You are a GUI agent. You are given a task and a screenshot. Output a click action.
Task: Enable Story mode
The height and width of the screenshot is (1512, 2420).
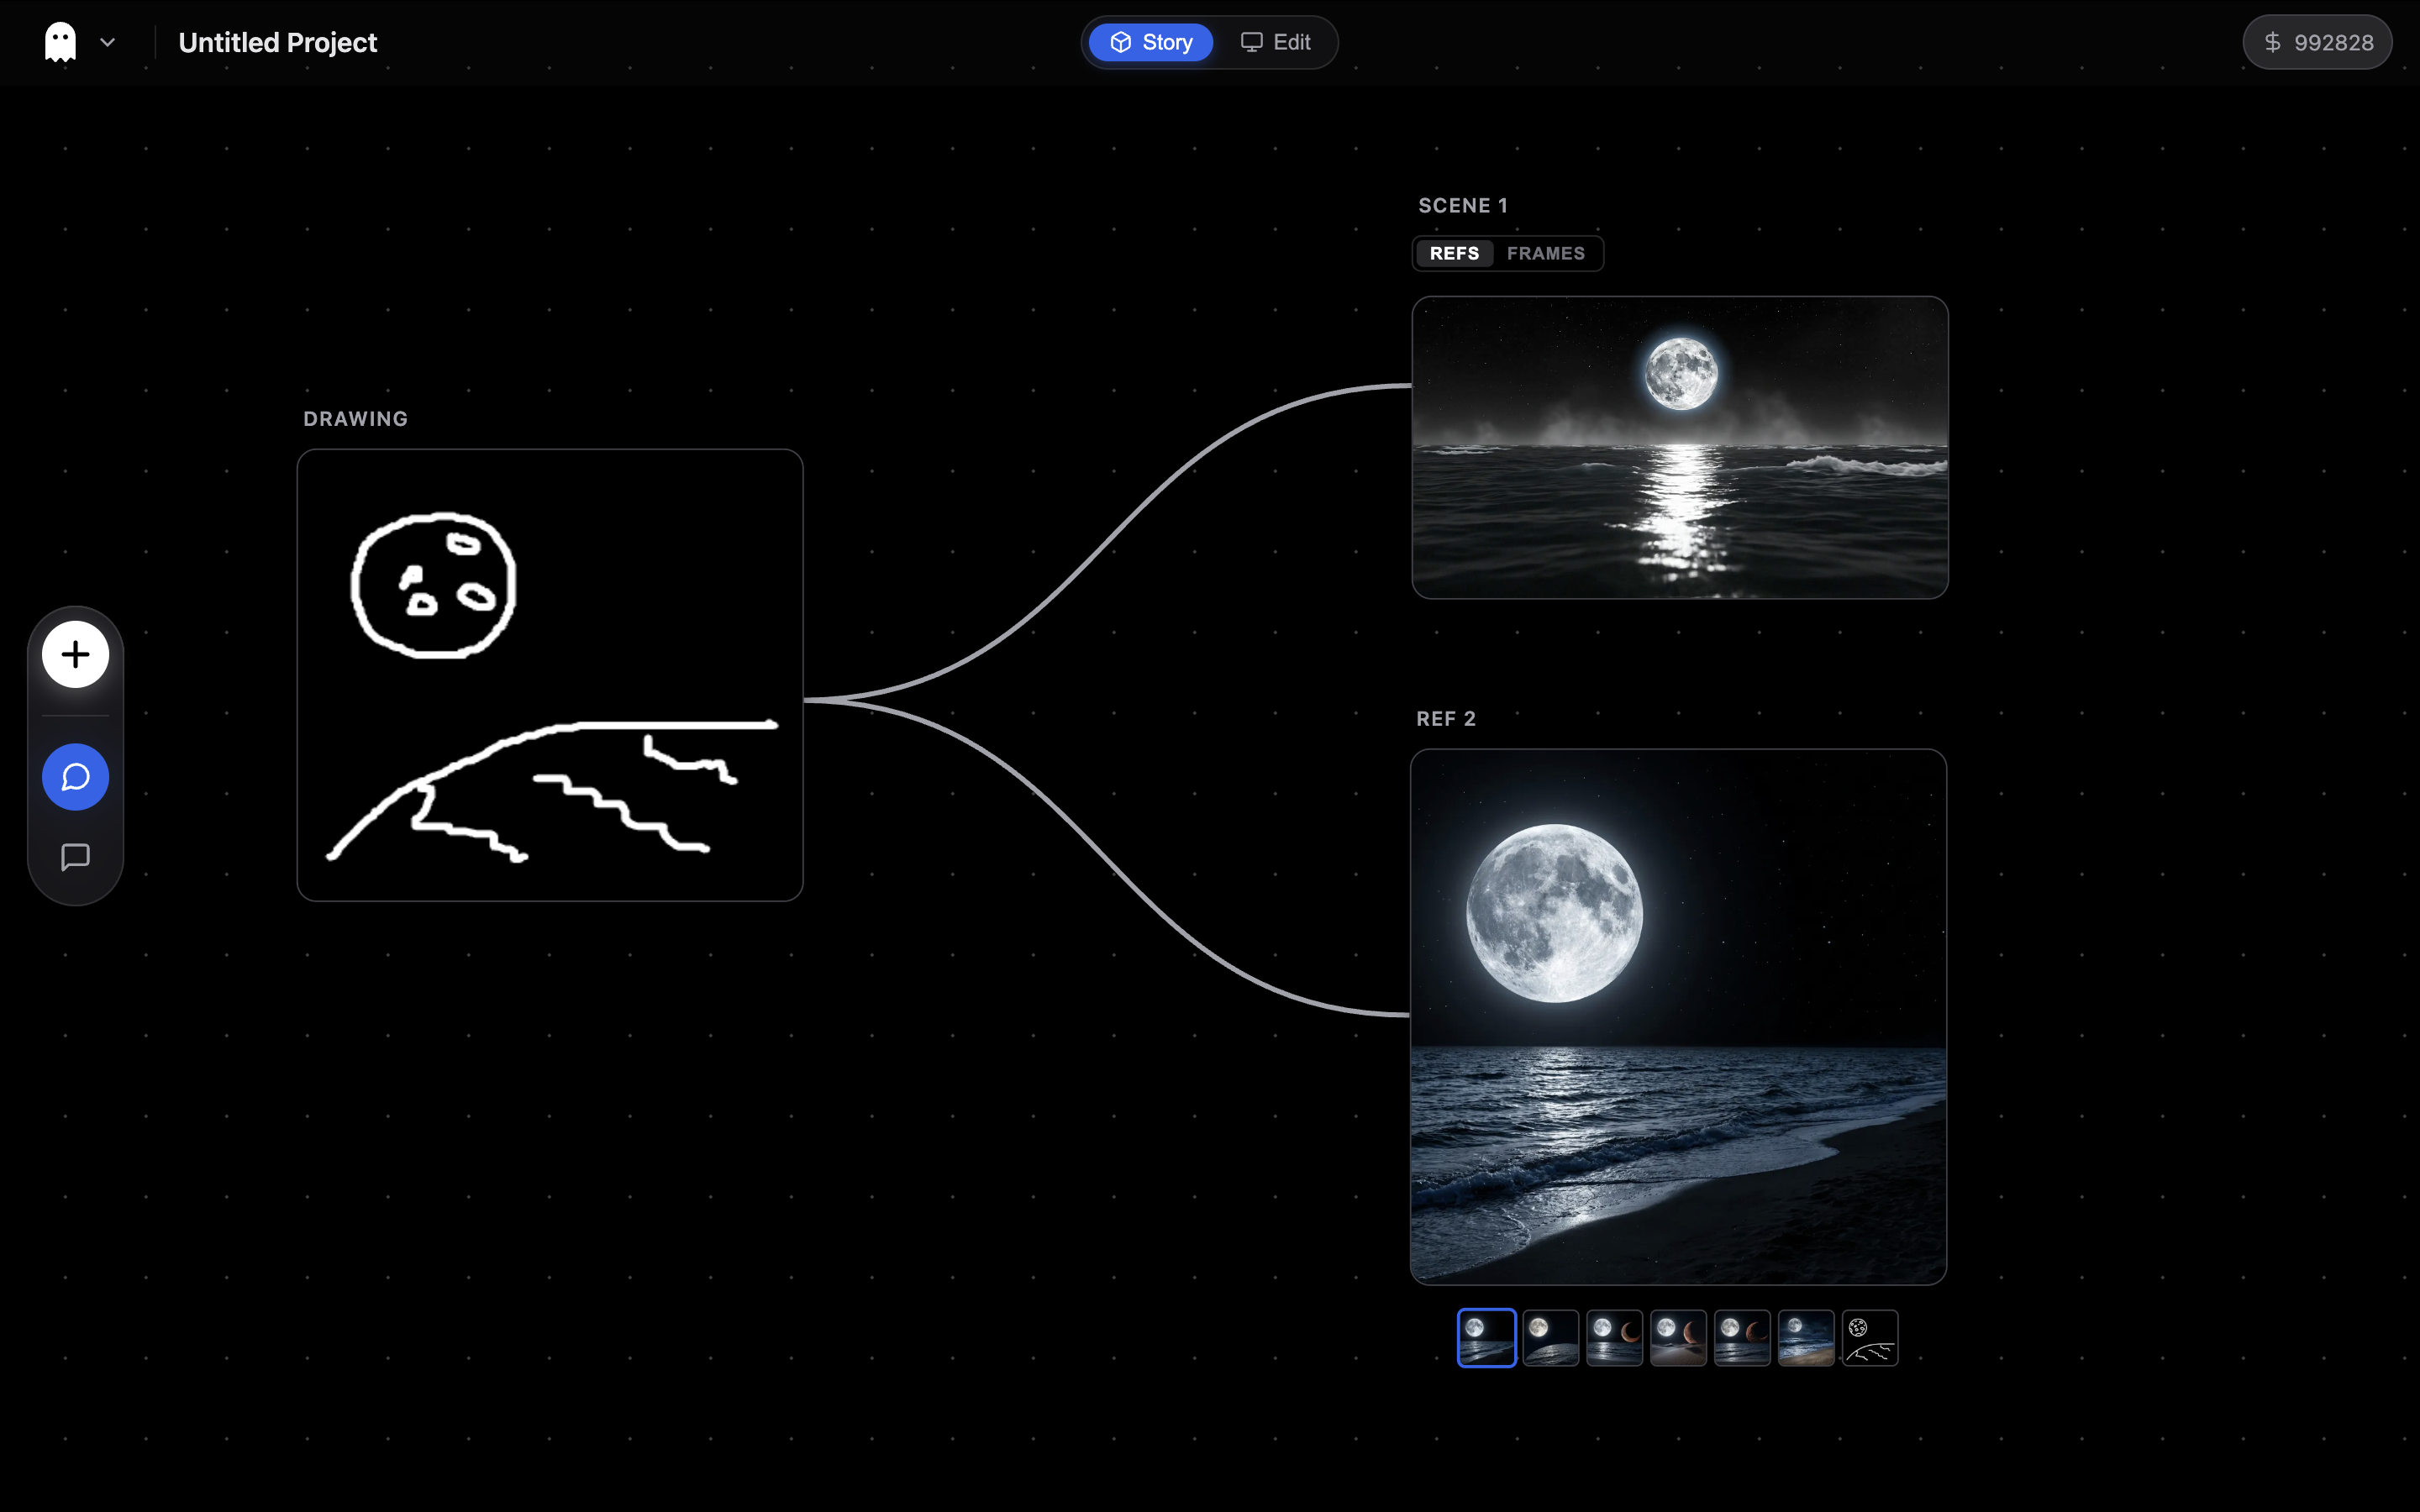1150,42
